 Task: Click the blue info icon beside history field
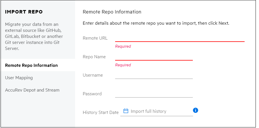[196, 110]
